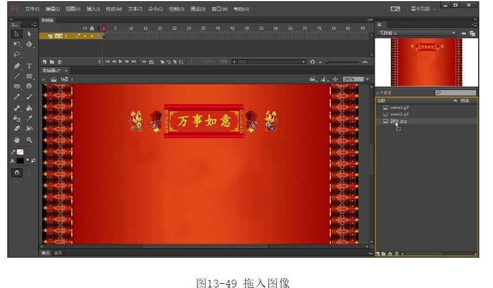Select wawa1.gif in the library list
This screenshot has width=493, height=288.
tap(399, 107)
